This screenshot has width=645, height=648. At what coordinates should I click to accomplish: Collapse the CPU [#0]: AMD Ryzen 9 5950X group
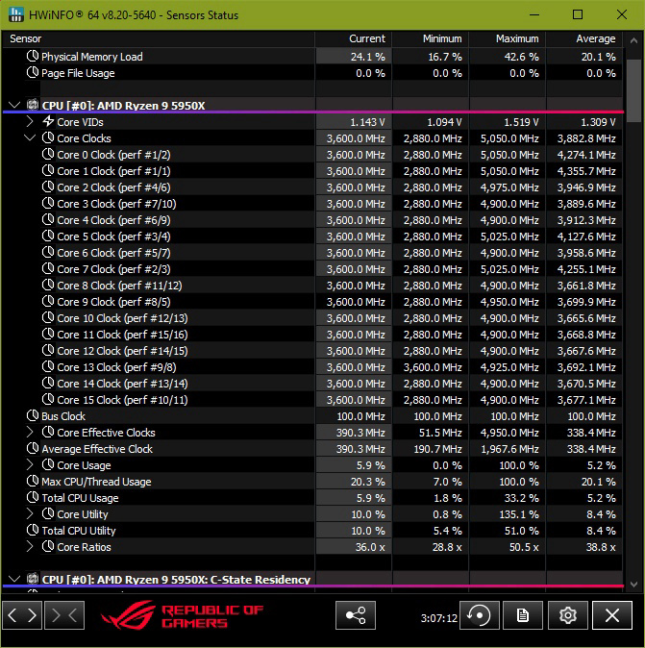[x=14, y=105]
